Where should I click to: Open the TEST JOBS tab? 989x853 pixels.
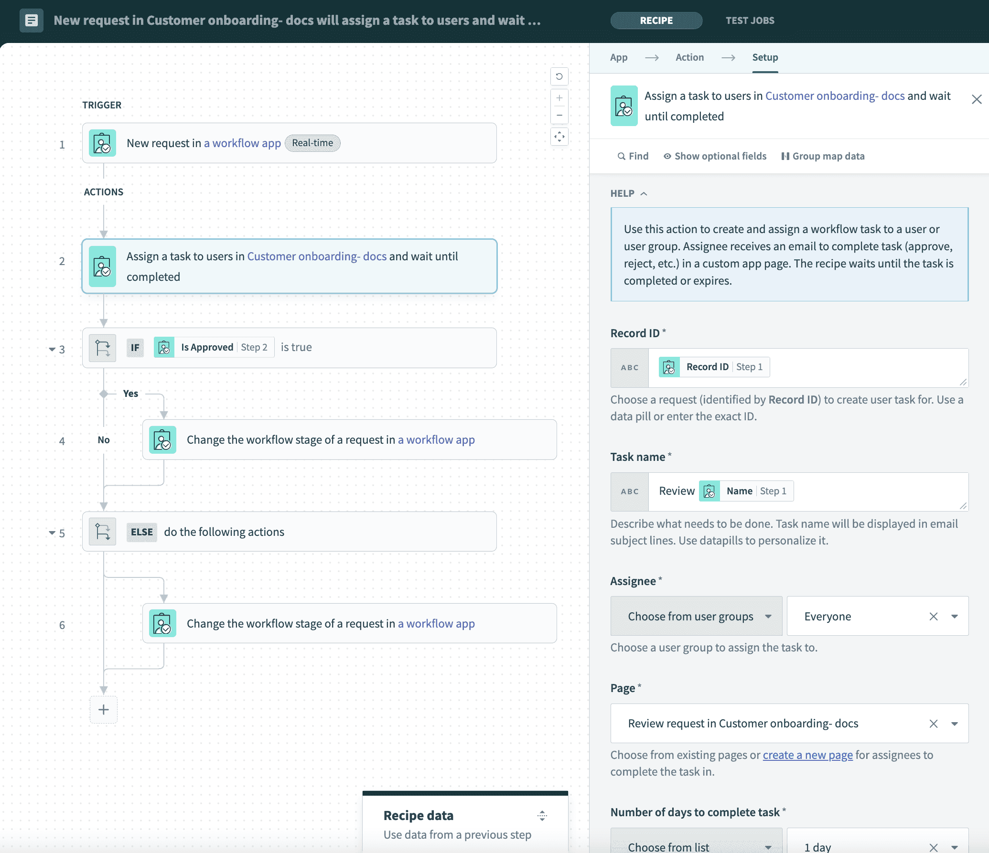click(x=750, y=21)
